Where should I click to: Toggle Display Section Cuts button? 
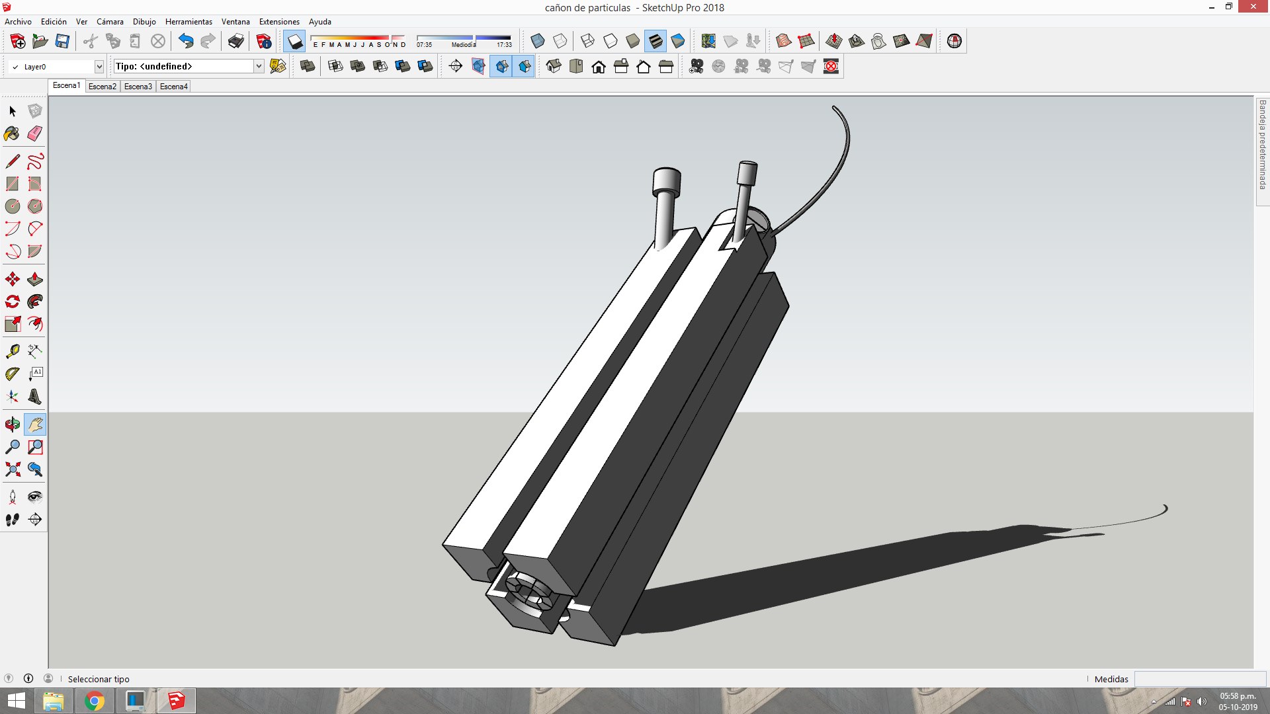click(x=501, y=66)
